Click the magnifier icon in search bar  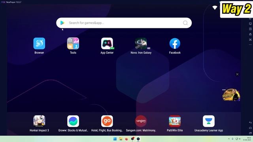coord(185,23)
